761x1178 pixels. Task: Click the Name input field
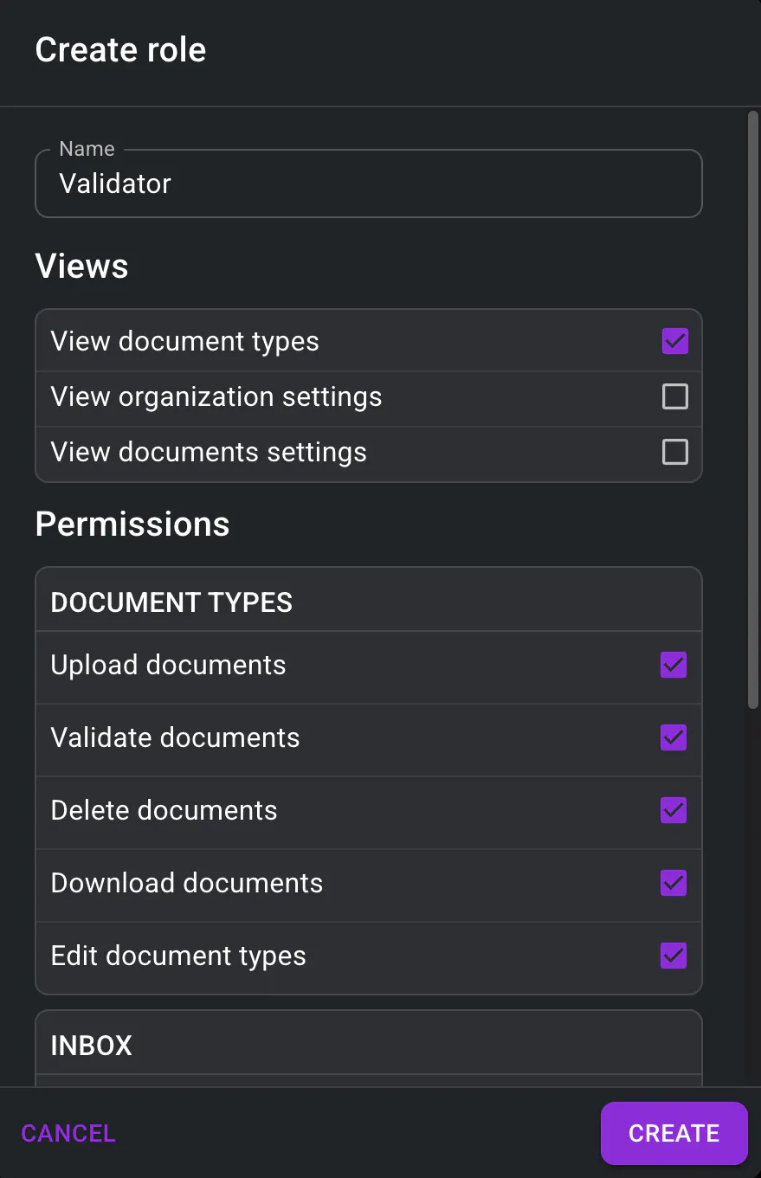[x=368, y=183]
